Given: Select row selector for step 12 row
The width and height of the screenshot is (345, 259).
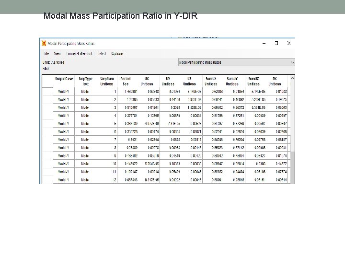Looking at the screenshot, I should [x=47, y=180].
